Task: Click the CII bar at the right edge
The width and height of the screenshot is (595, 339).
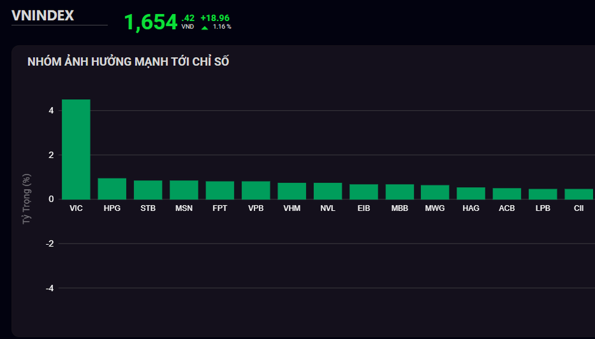Action: tap(579, 194)
